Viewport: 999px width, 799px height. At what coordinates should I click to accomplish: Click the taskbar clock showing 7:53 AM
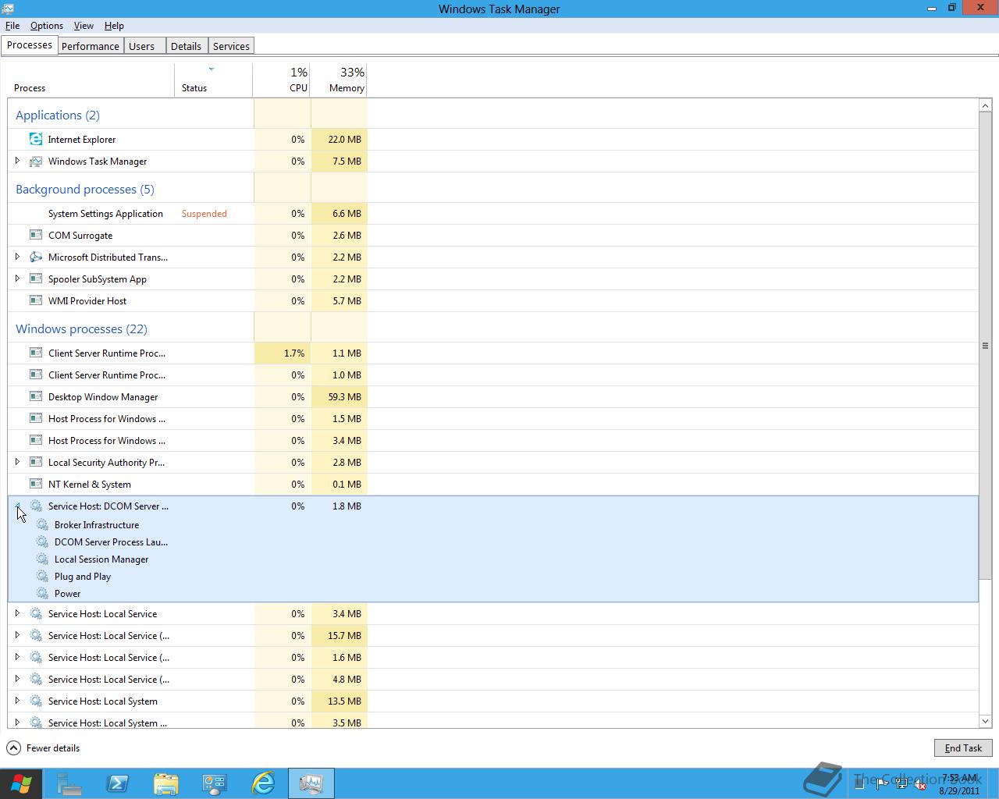point(959,784)
